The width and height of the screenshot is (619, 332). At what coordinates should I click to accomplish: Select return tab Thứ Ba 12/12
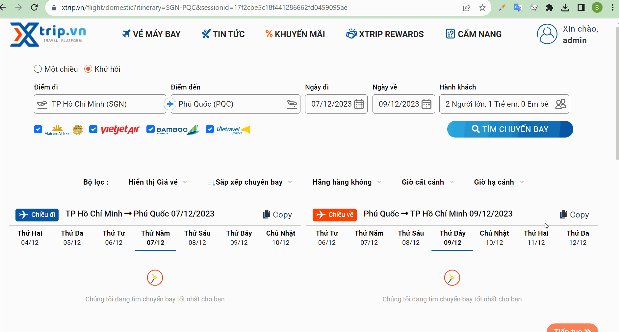[578, 238]
